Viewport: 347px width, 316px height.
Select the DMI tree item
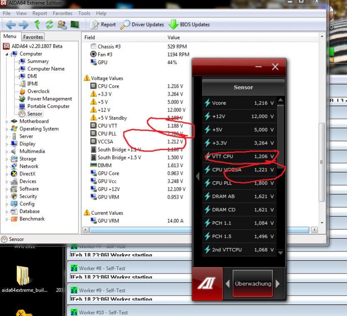(x=32, y=76)
